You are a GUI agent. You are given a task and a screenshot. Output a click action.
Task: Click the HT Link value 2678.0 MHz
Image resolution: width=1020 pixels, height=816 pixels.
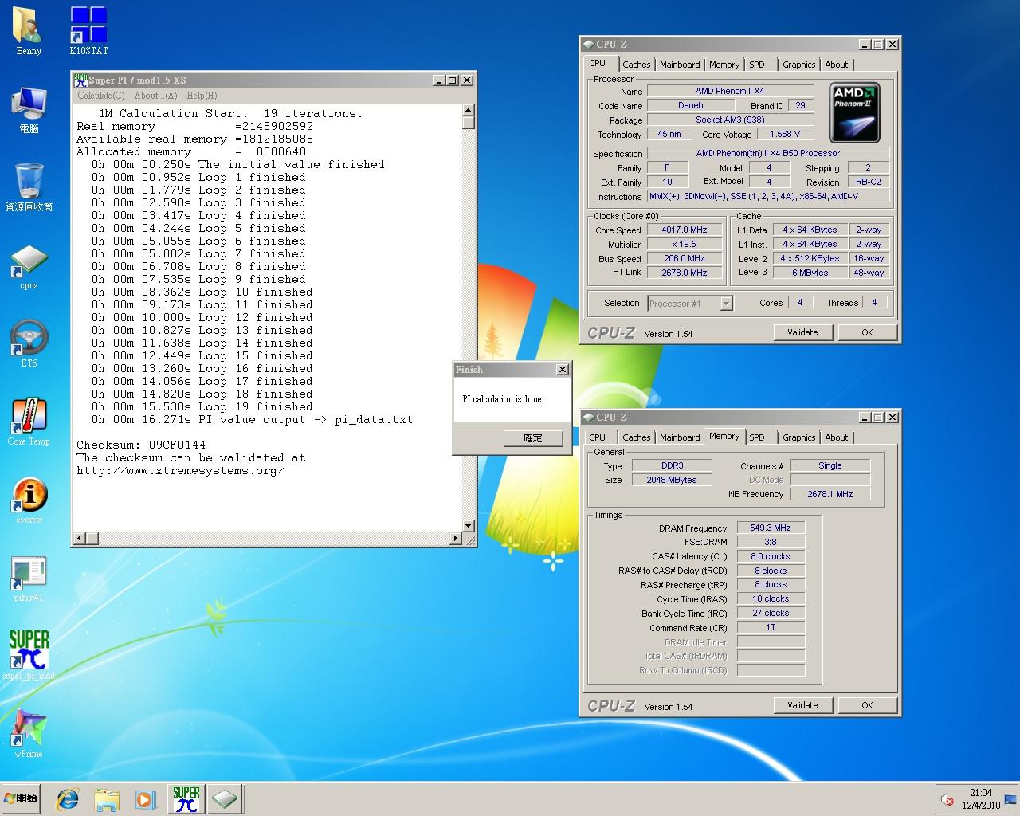[684, 273]
